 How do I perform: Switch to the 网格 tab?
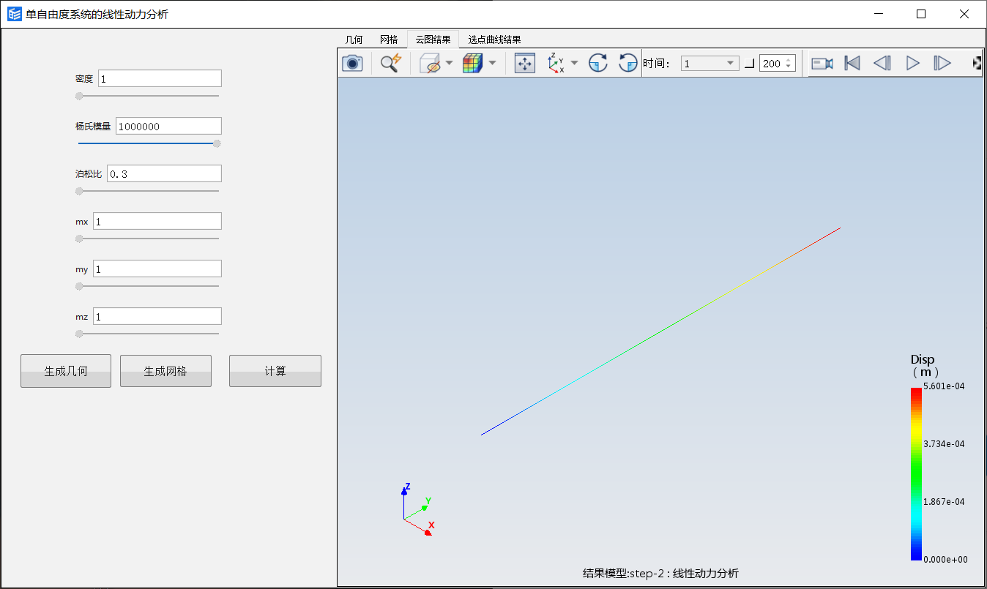point(389,40)
